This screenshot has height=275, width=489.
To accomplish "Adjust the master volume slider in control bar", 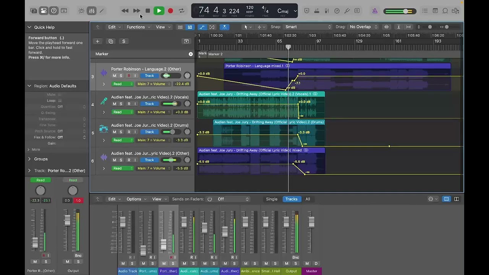I will pos(400,11).
